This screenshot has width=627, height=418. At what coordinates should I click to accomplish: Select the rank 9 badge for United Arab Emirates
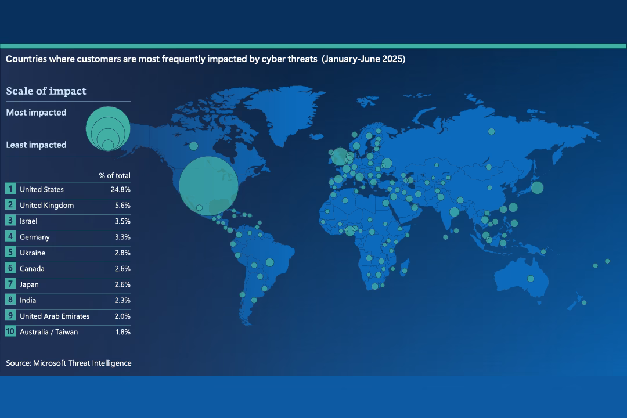pyautogui.click(x=10, y=316)
